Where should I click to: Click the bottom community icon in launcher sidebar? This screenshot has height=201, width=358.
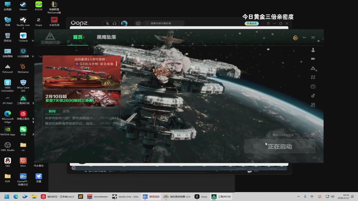click(x=313, y=105)
